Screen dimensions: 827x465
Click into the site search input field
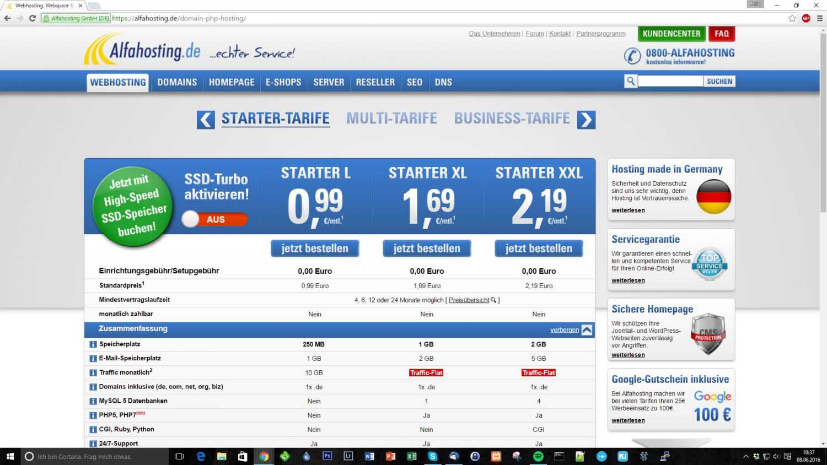click(x=670, y=81)
